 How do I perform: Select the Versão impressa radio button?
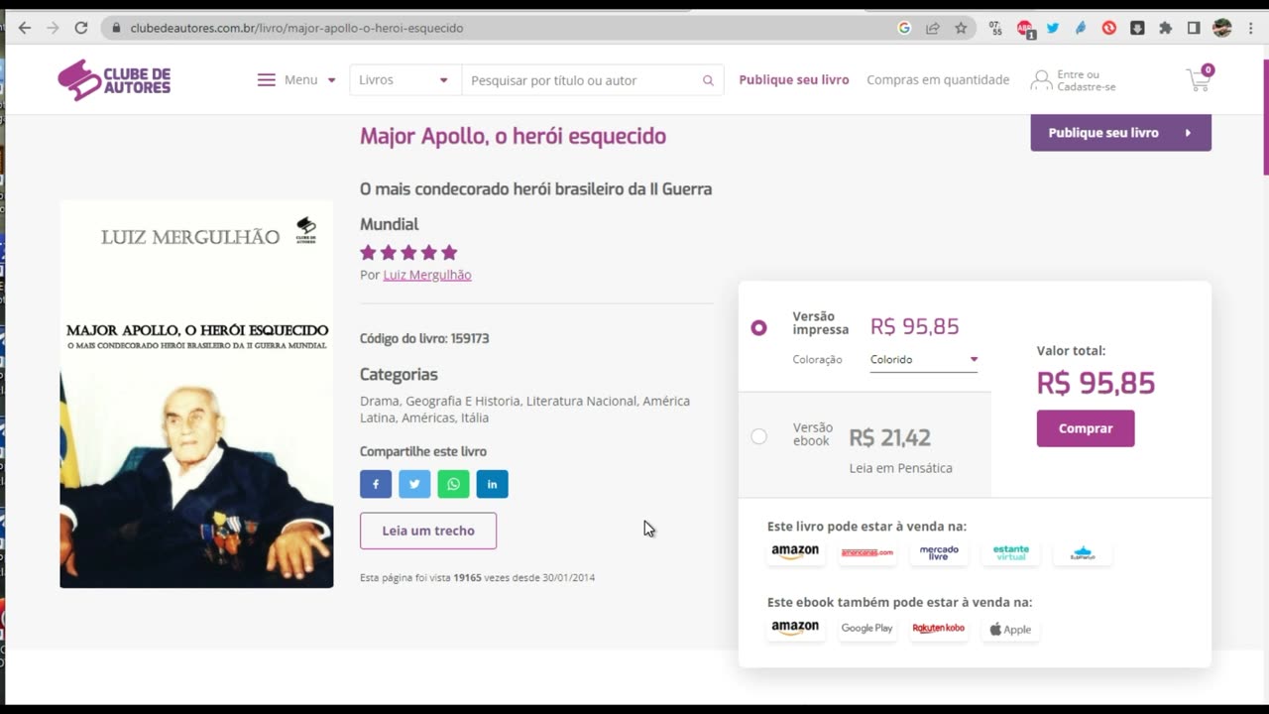(x=758, y=327)
